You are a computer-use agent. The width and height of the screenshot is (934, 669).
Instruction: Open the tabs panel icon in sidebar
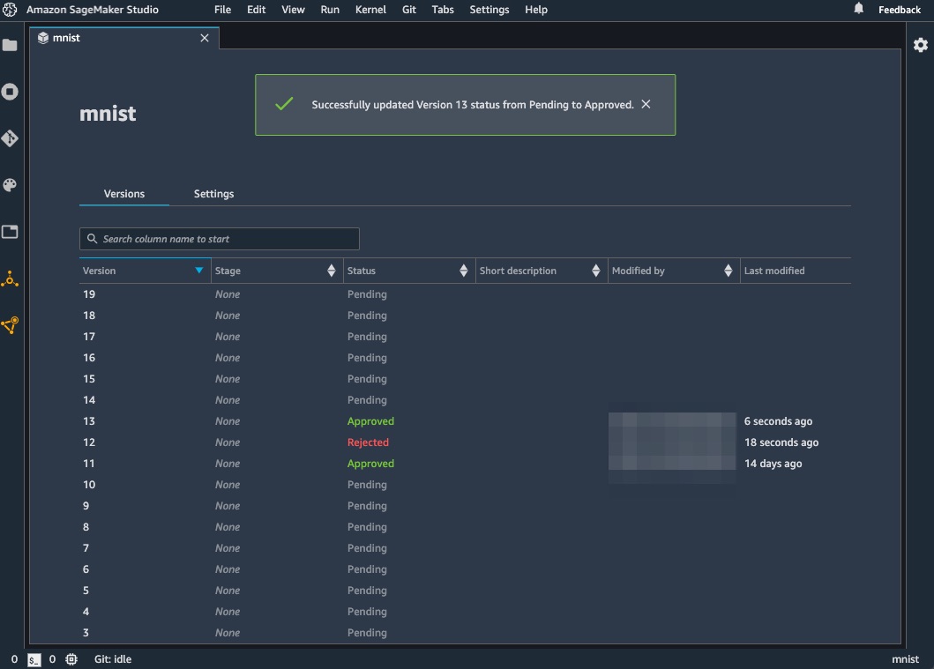pyautogui.click(x=10, y=232)
